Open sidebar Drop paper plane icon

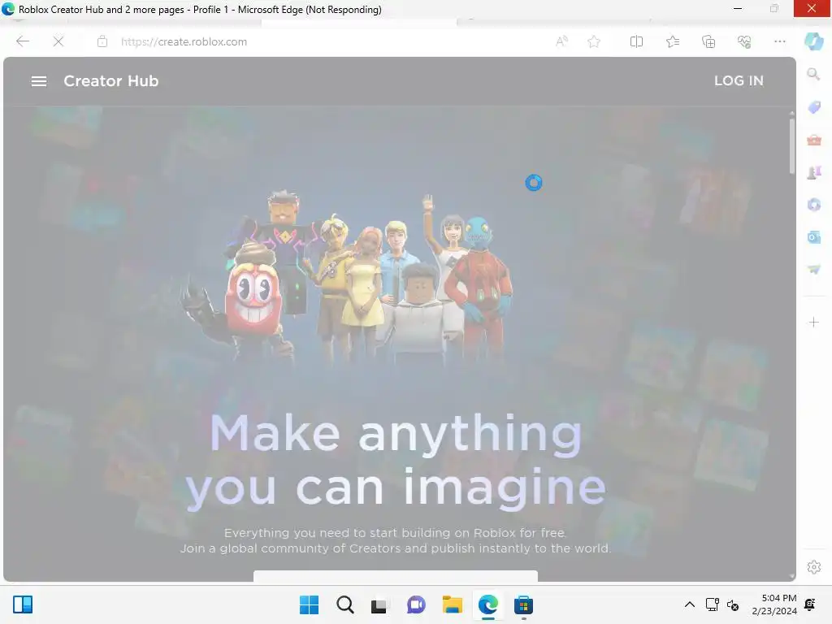pyautogui.click(x=814, y=270)
